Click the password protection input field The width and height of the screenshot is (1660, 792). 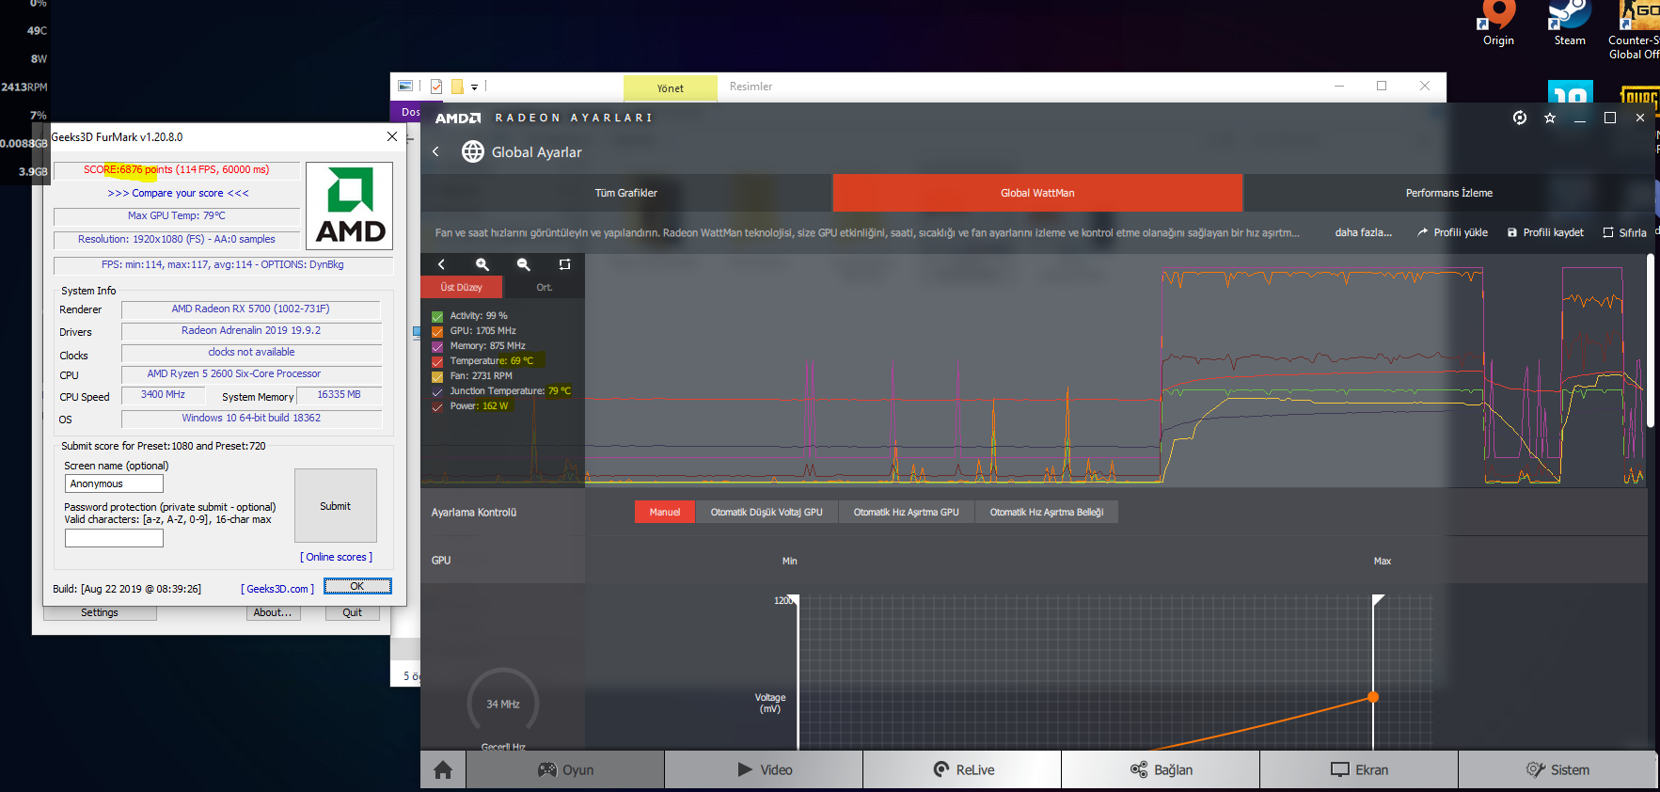click(114, 538)
